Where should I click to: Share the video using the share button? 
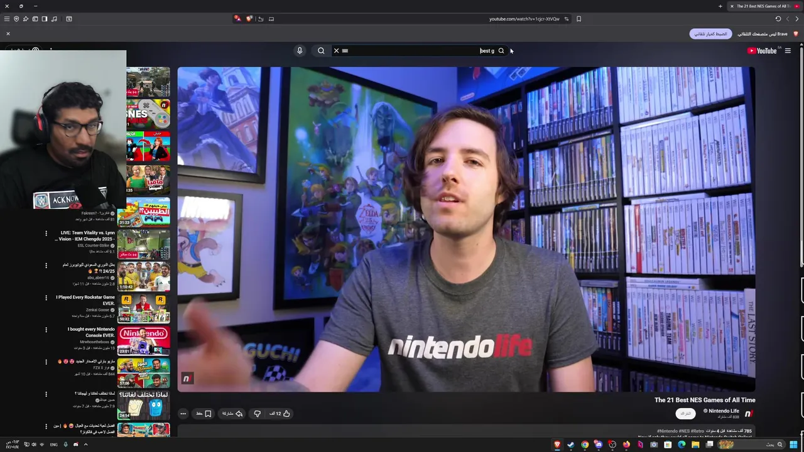pos(232,414)
